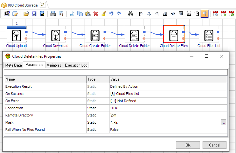
Task: Open Mask value browse ellipsis button
Action: pyautogui.click(x=224, y=122)
